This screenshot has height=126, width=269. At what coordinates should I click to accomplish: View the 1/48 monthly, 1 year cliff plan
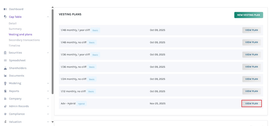click(x=251, y=30)
